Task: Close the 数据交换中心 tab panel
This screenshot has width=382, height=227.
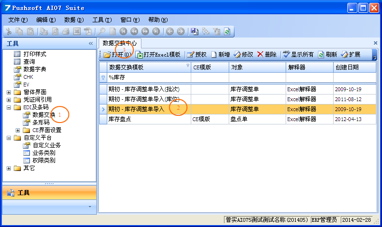Action: click(375, 43)
